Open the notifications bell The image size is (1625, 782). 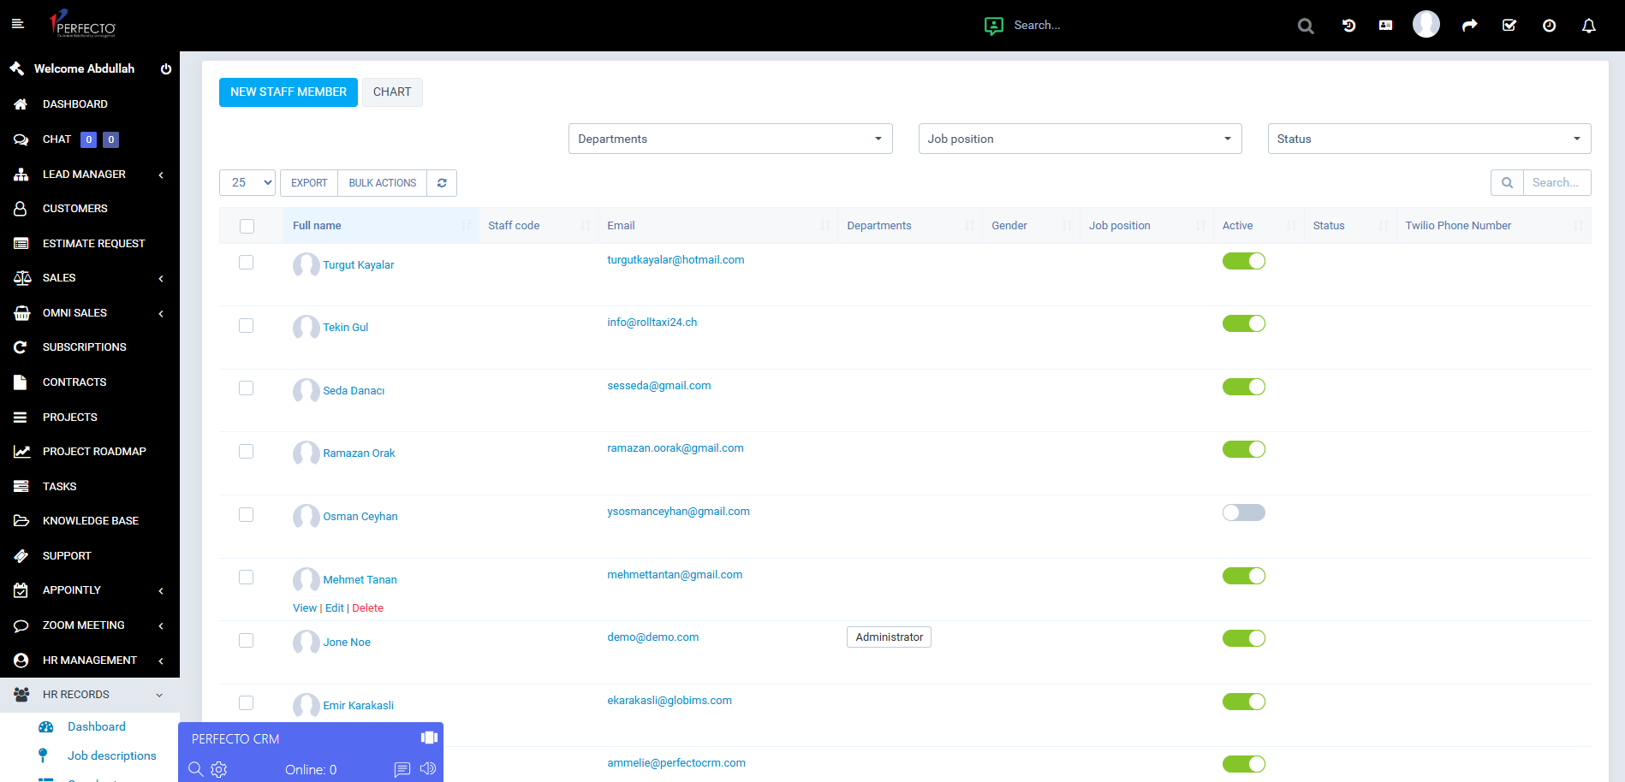coord(1589,26)
